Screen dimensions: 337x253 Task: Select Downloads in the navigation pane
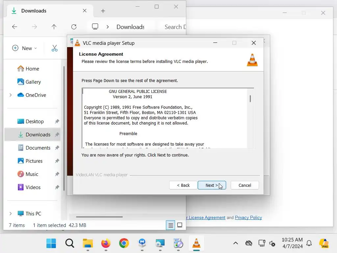tap(32, 135)
